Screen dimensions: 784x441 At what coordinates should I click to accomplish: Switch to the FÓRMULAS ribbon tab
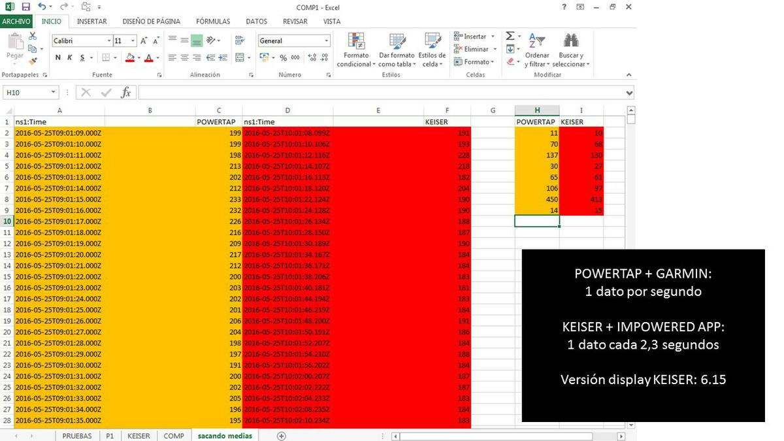(x=213, y=22)
